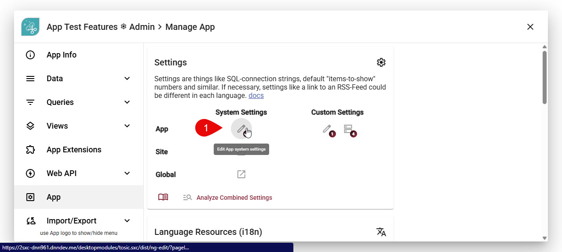Click the open book icon below Global
The width and height of the screenshot is (562, 252).
(163, 198)
